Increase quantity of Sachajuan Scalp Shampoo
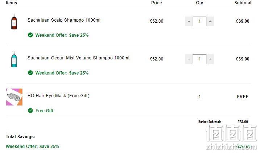The height and width of the screenshot is (153, 260). [210, 21]
